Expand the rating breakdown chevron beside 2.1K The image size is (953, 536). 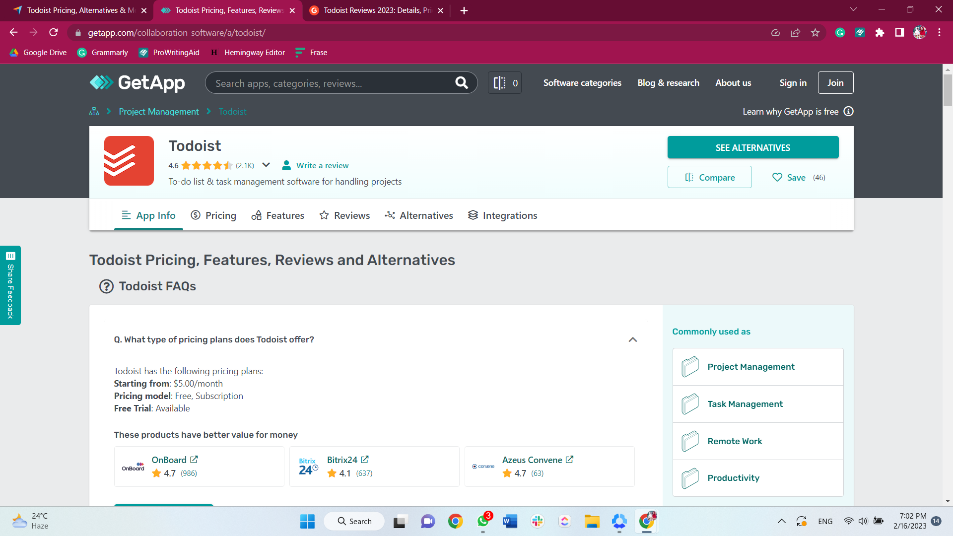point(267,165)
